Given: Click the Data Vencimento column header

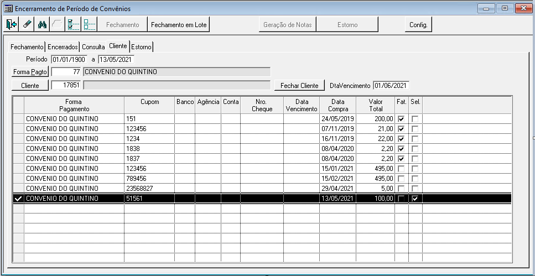Looking at the screenshot, I should (x=302, y=106).
